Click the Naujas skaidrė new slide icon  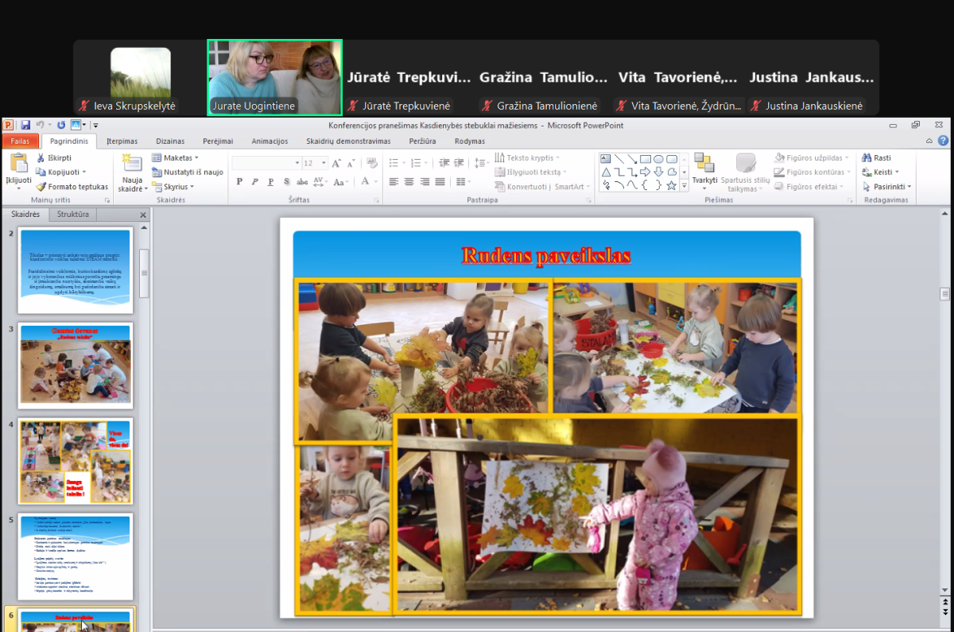132,165
